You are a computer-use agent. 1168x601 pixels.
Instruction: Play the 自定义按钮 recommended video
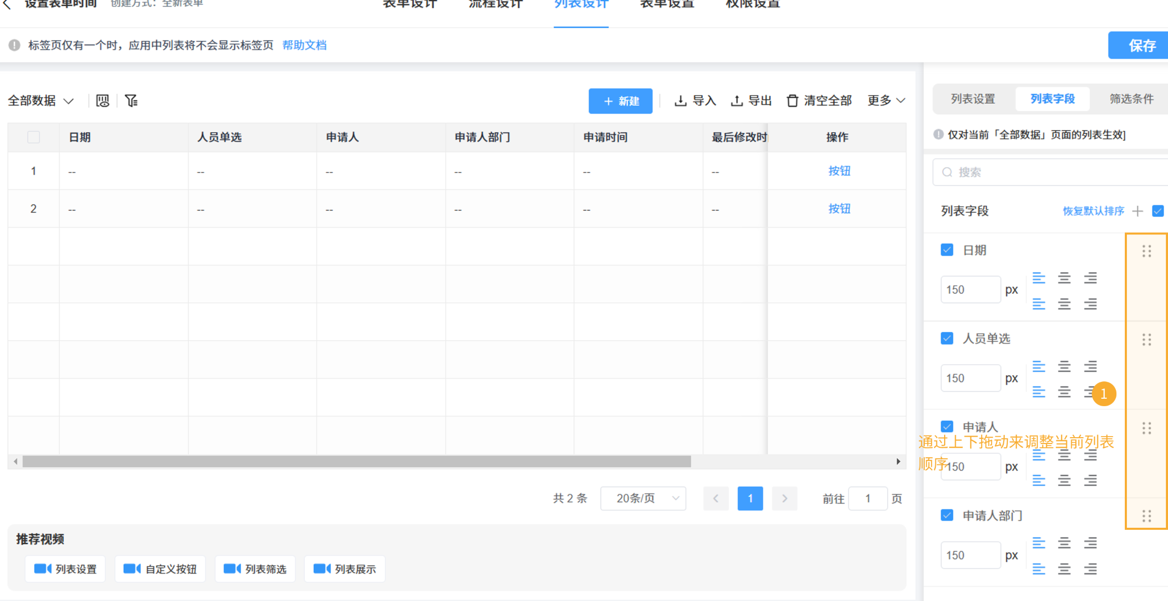(x=160, y=569)
